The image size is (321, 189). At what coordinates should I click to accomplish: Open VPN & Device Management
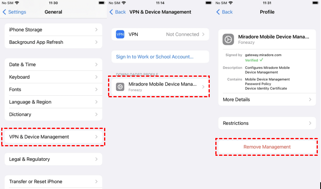pos(53,137)
